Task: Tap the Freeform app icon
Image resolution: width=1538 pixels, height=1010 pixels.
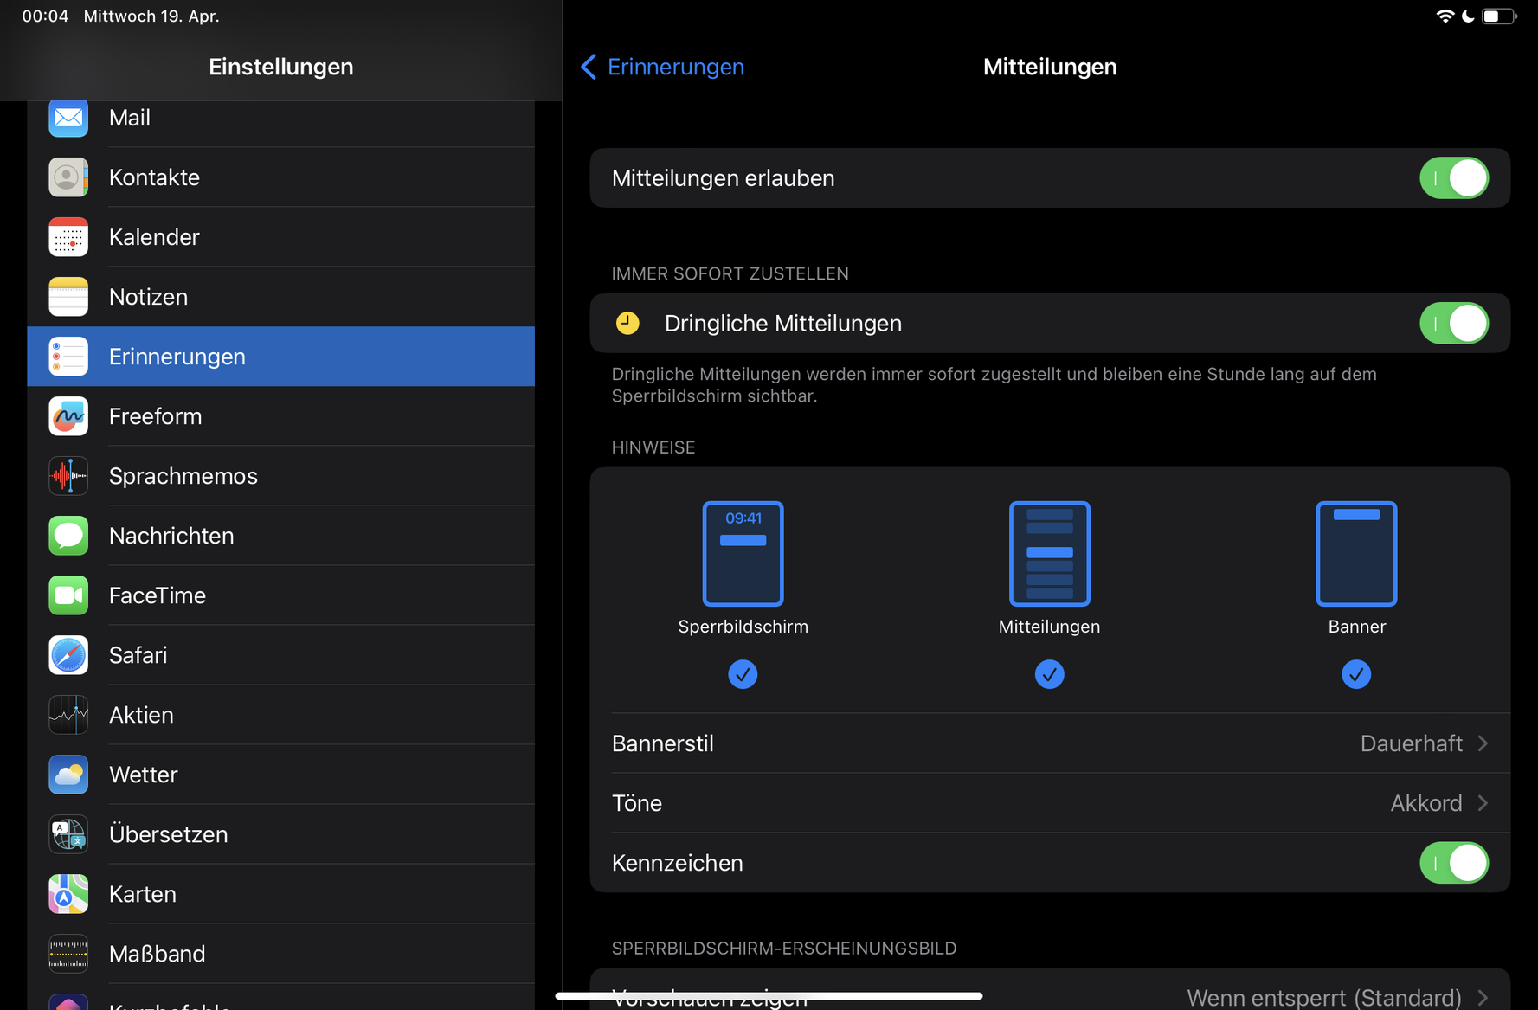Action: pyautogui.click(x=68, y=416)
